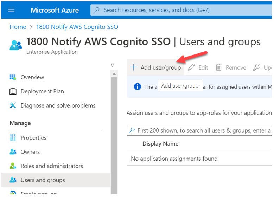
Task: Click the plus icon of Add user/group
Action: (134, 67)
